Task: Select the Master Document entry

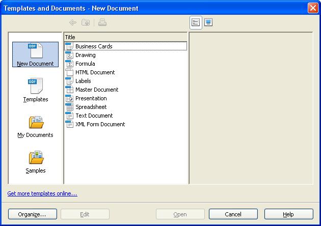Action: tap(126, 90)
